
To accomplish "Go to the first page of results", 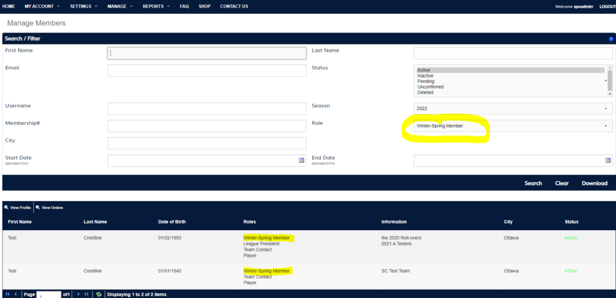I will (x=7, y=294).
